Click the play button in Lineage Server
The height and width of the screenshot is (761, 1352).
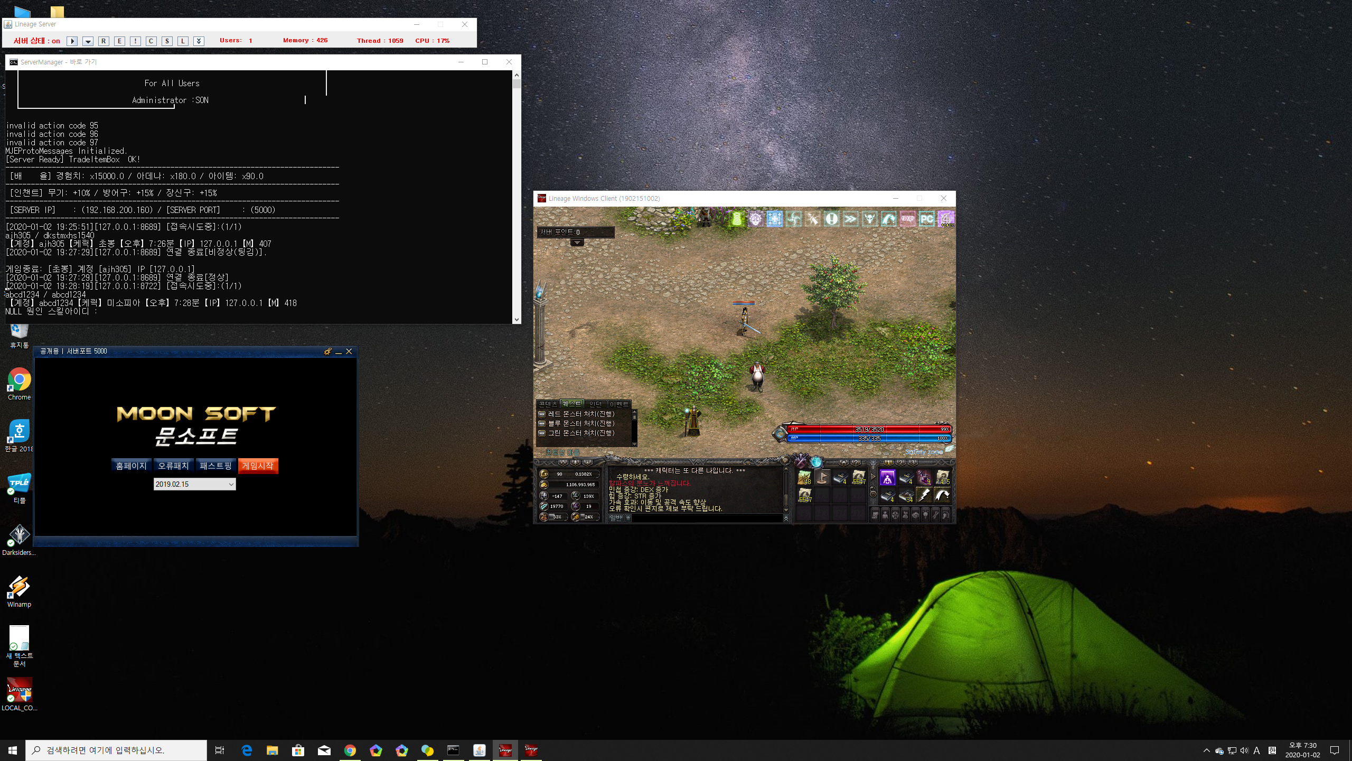[x=72, y=41]
